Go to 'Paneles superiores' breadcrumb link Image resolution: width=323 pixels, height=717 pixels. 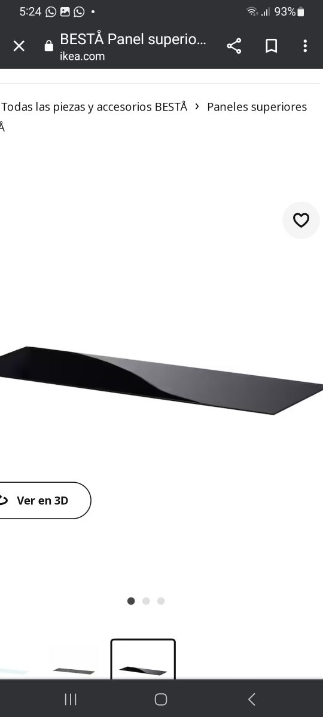click(257, 107)
